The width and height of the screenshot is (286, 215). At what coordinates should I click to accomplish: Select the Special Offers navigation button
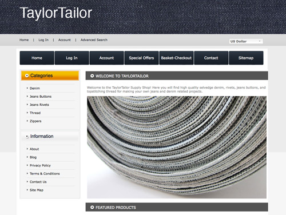pos(141,58)
